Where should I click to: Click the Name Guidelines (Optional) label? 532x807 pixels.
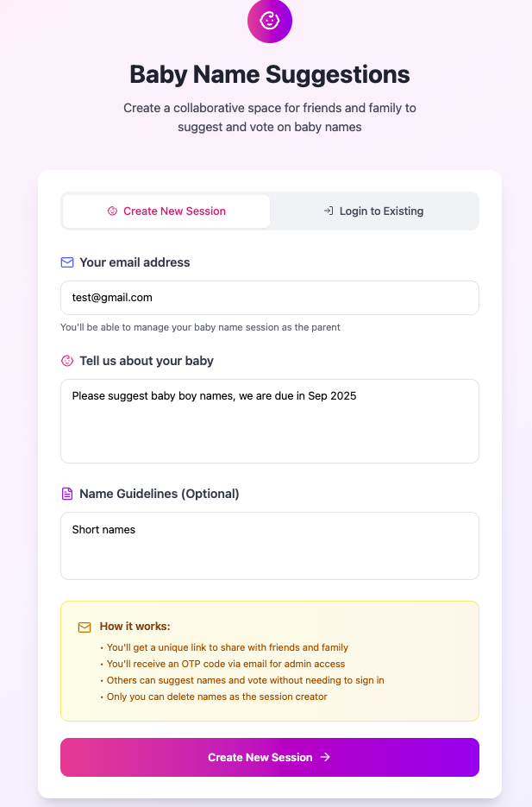tap(160, 494)
